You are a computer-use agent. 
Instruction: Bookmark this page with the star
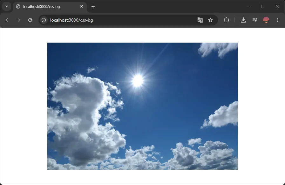pyautogui.click(x=210, y=20)
